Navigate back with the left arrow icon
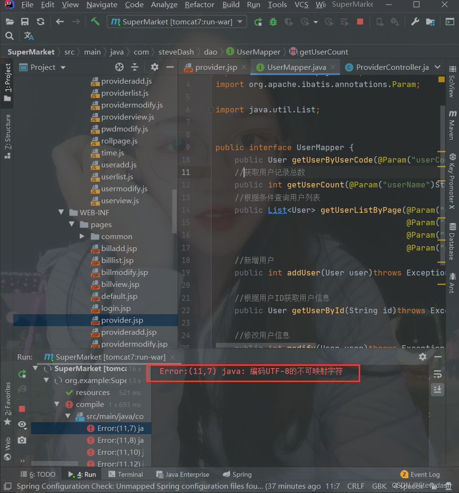 point(60,22)
